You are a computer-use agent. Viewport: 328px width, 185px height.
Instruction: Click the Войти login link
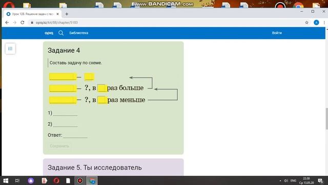click(x=277, y=33)
